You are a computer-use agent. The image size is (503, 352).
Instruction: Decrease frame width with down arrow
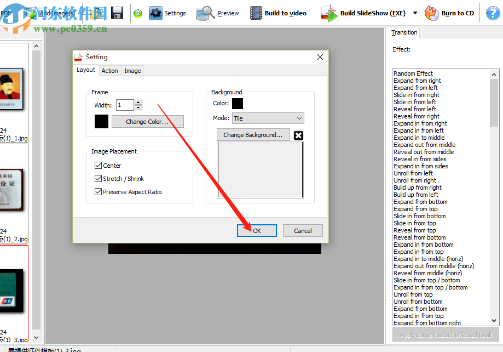click(138, 107)
